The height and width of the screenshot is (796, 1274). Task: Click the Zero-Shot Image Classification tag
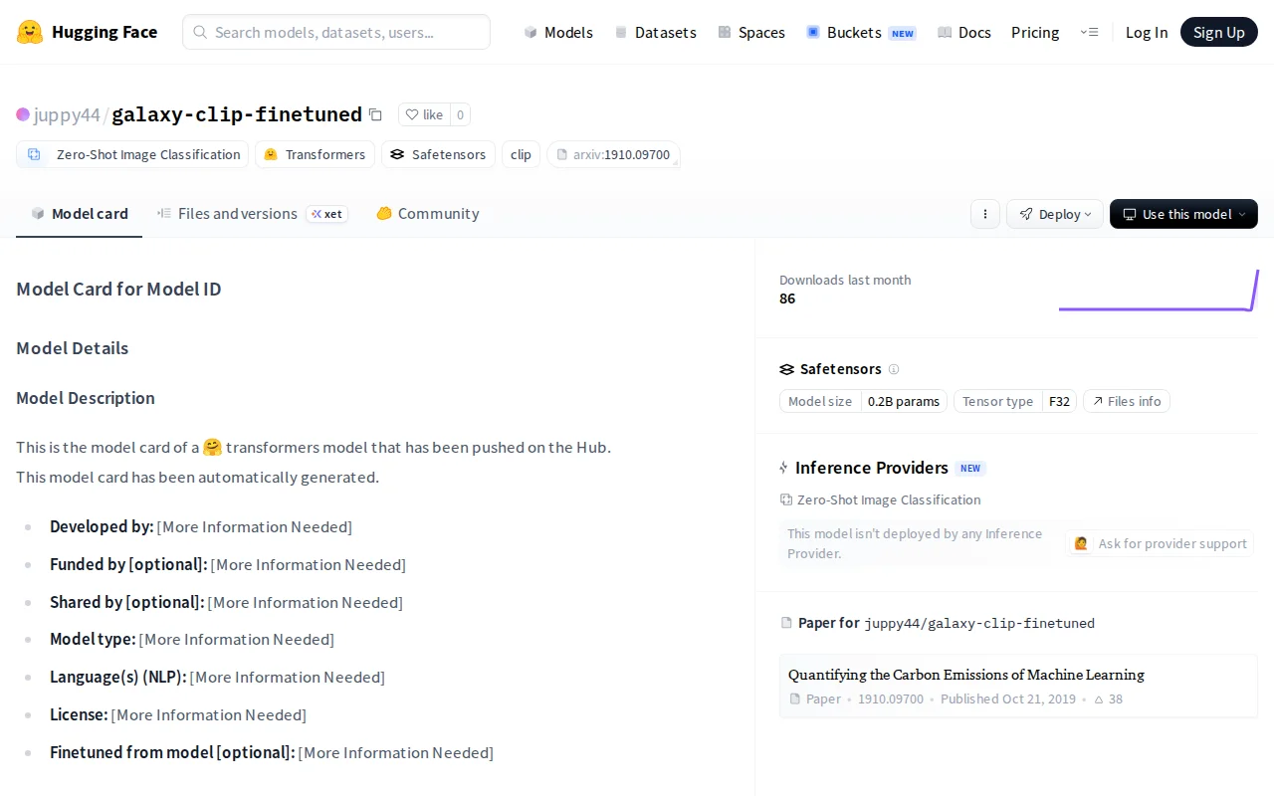pyautogui.click(x=132, y=154)
